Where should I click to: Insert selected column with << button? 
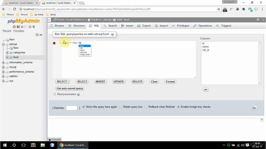click(206, 89)
